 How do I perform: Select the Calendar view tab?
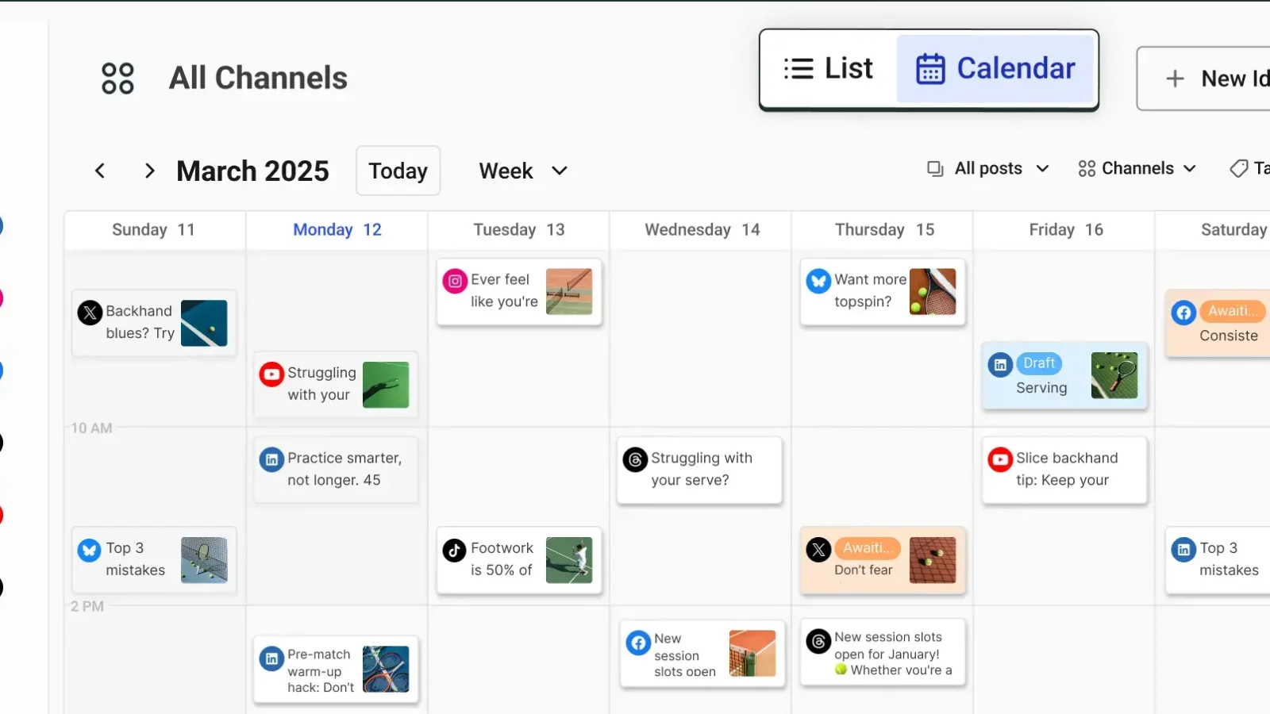(996, 69)
